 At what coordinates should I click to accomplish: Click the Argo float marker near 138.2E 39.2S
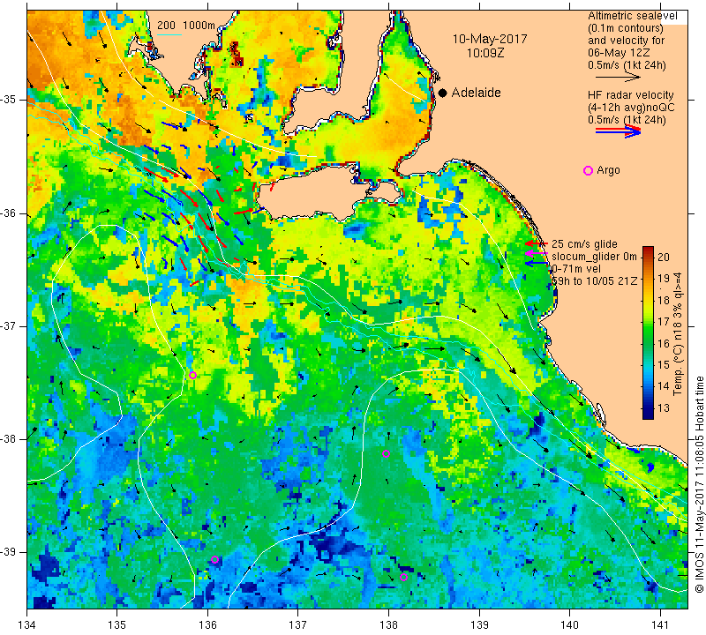click(403, 578)
